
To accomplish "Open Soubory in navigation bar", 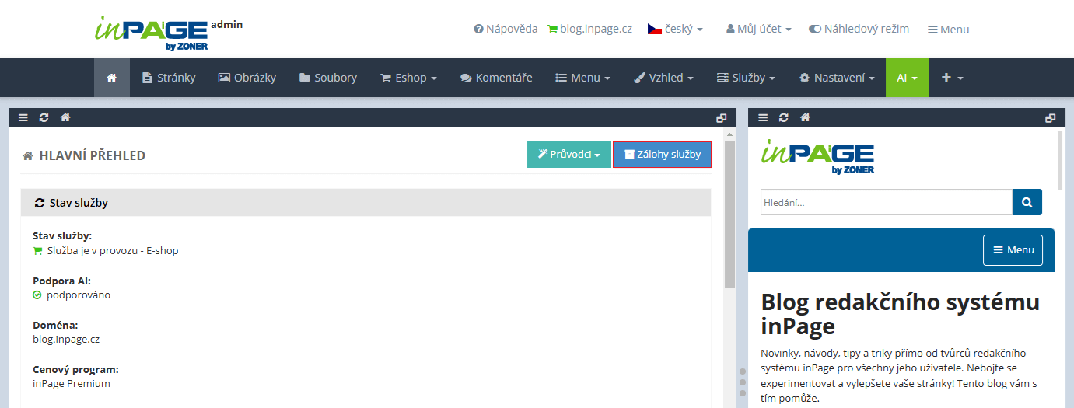I will 328,78.
